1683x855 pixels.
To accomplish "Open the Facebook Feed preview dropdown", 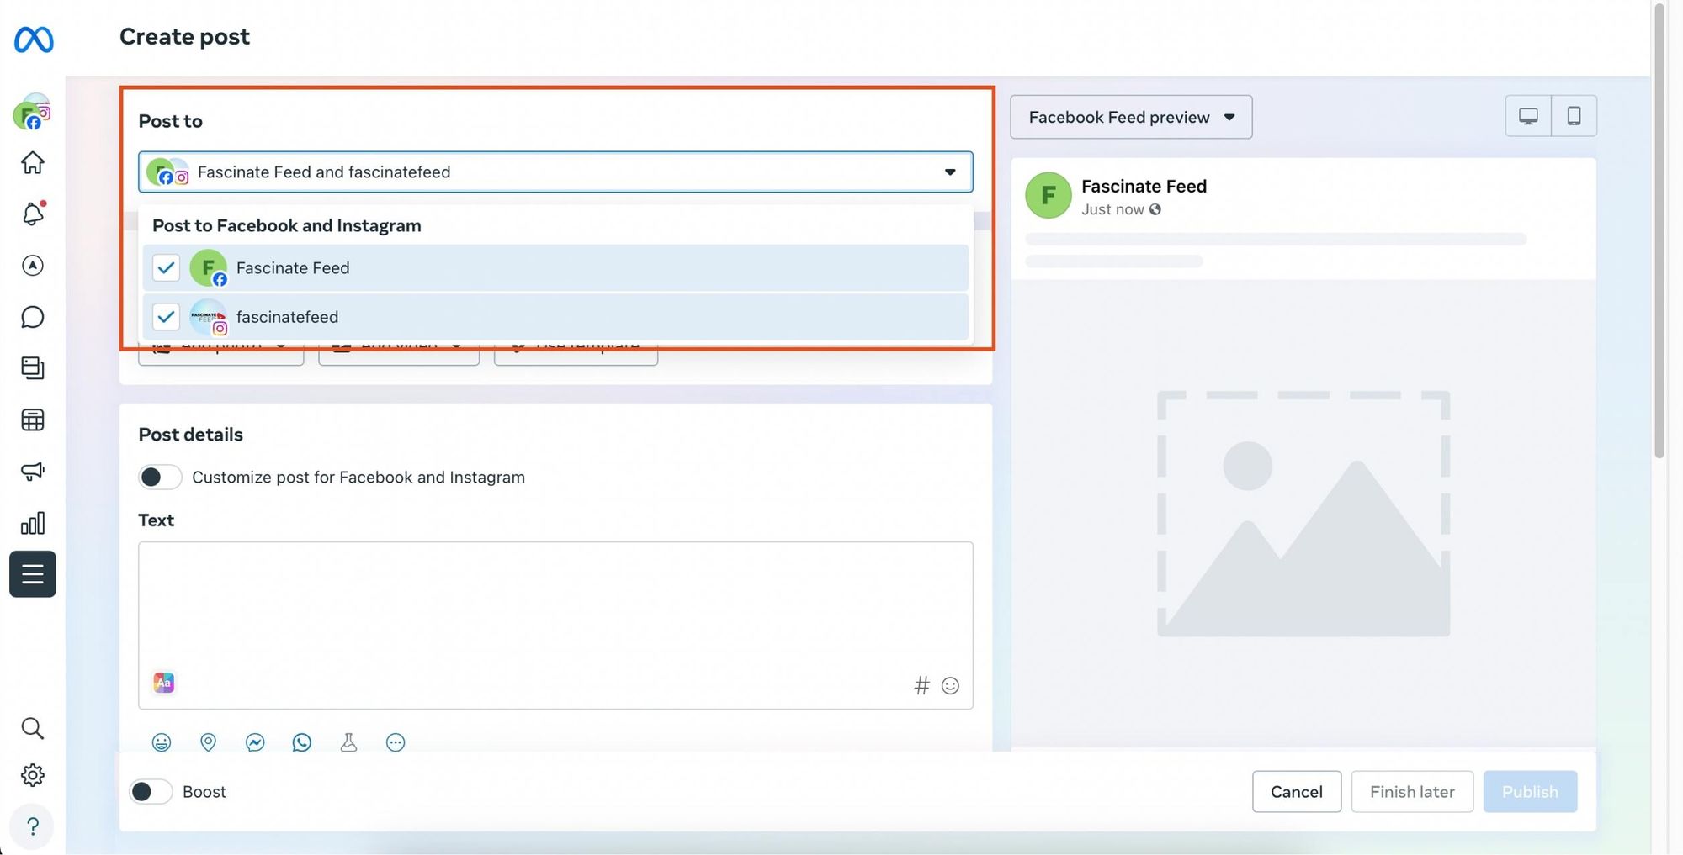I will click(x=1130, y=117).
